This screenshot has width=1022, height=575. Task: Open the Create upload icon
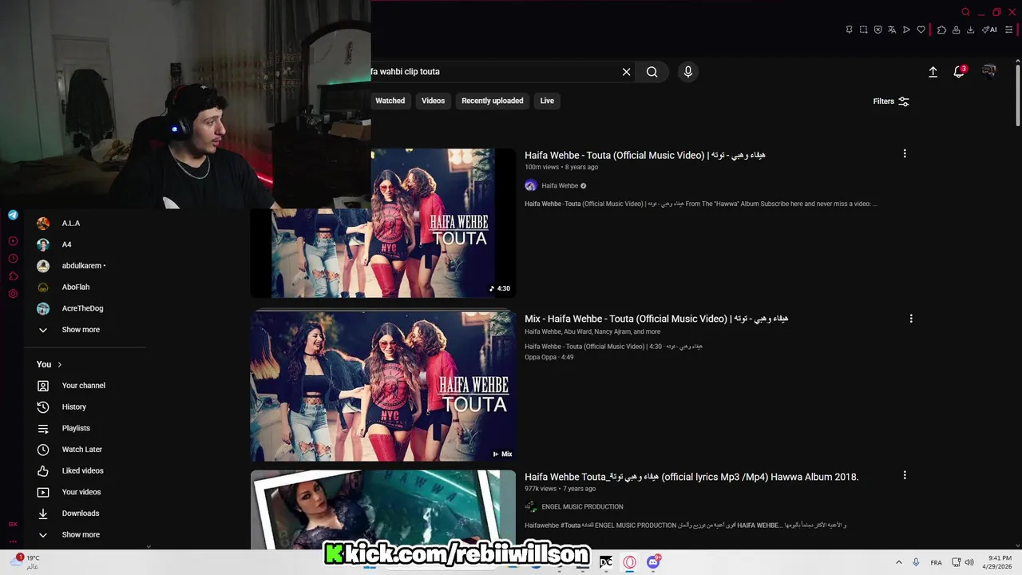point(933,72)
